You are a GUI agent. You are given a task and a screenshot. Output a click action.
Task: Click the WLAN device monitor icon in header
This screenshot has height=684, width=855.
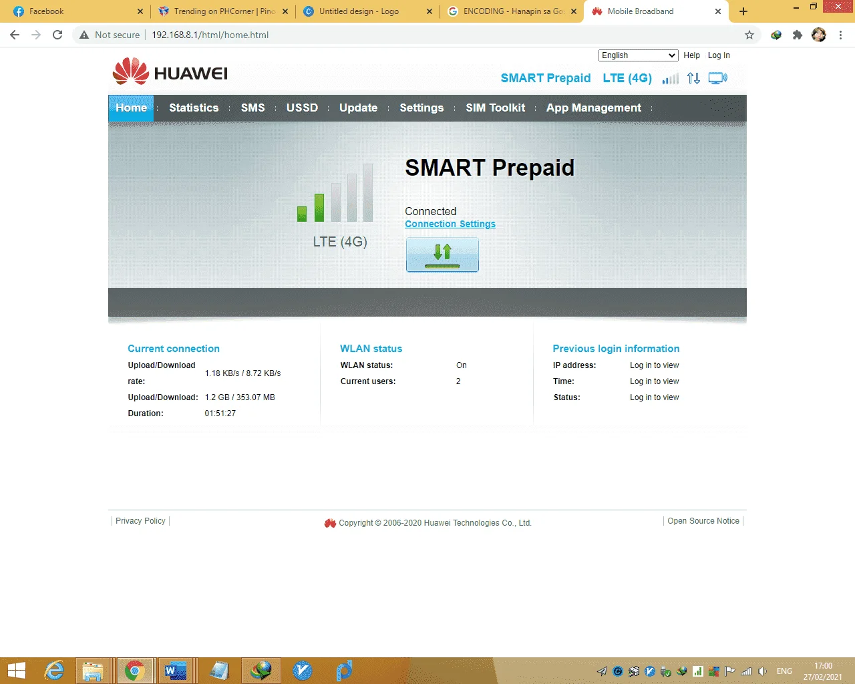coord(718,78)
